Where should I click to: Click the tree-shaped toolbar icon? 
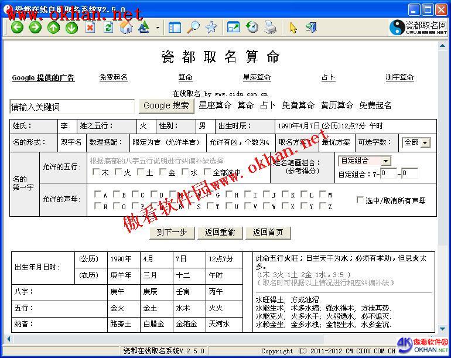(144, 28)
